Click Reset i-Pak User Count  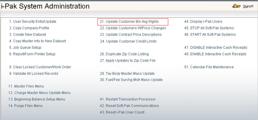coord(122,112)
